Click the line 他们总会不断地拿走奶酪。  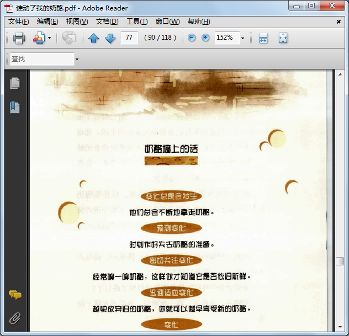point(172,212)
